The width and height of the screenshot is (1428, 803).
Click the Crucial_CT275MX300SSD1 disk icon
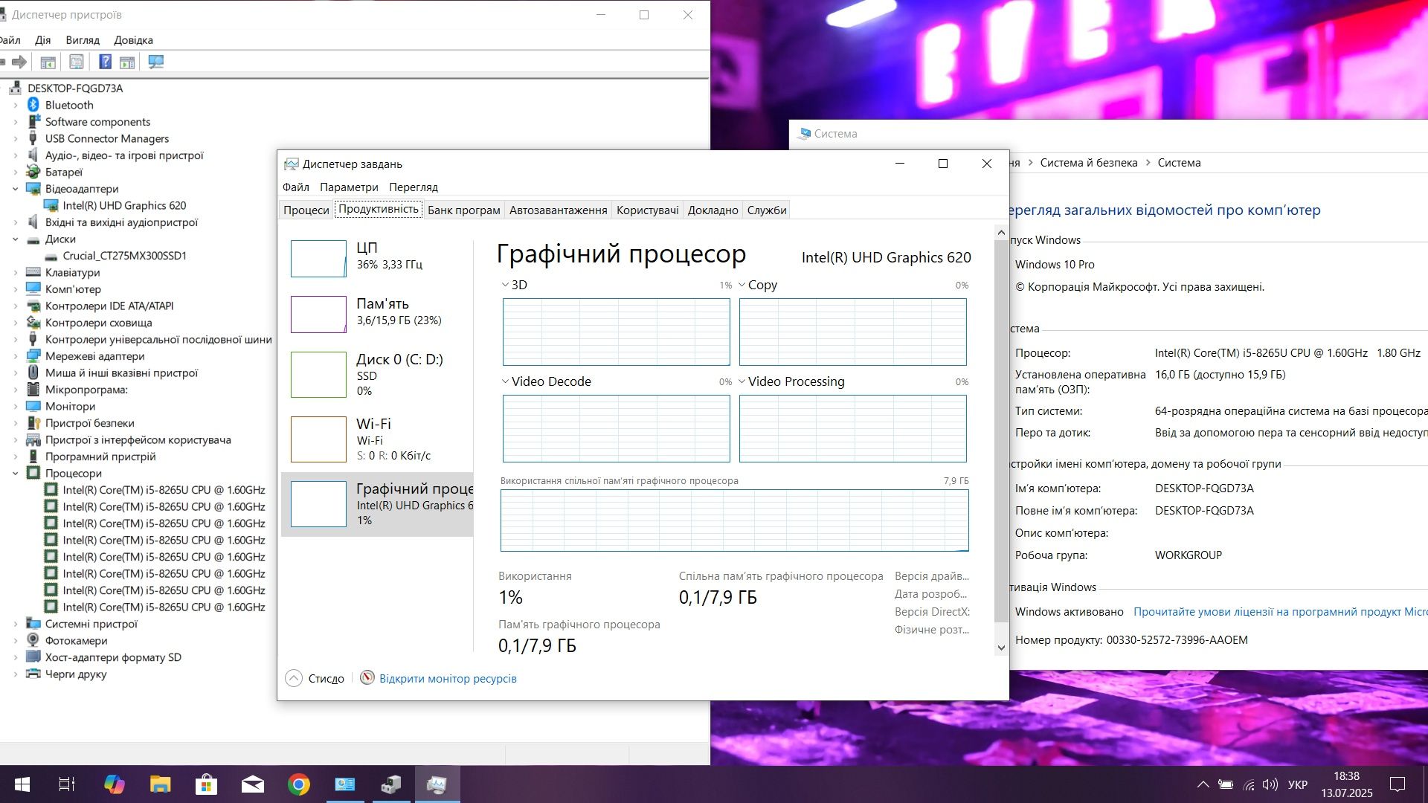point(51,256)
